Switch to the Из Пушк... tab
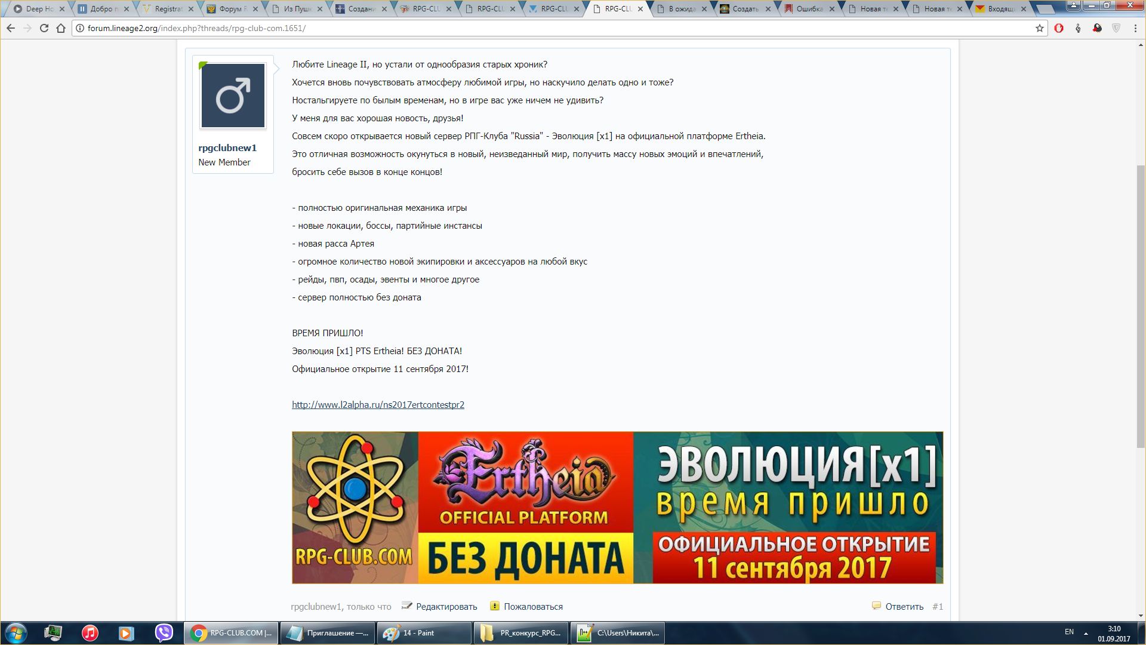This screenshot has width=1146, height=645. pyautogui.click(x=296, y=9)
